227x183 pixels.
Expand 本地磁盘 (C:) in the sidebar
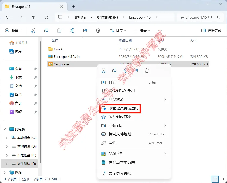(x=7, y=138)
